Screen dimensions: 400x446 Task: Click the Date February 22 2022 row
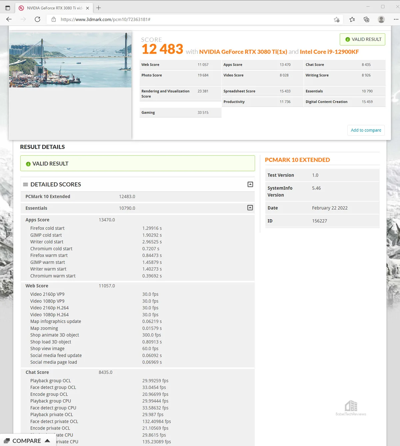tap(322, 208)
